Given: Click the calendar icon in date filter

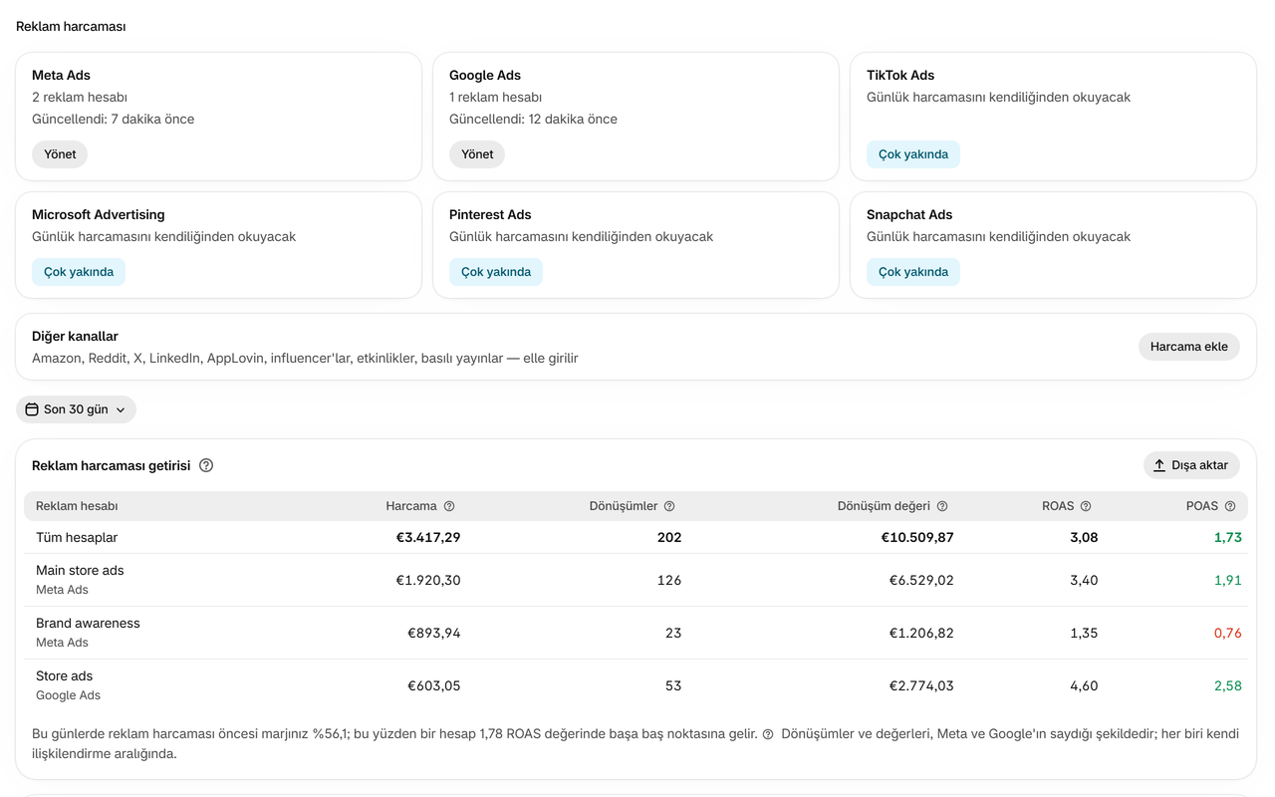Looking at the screenshot, I should 32,409.
